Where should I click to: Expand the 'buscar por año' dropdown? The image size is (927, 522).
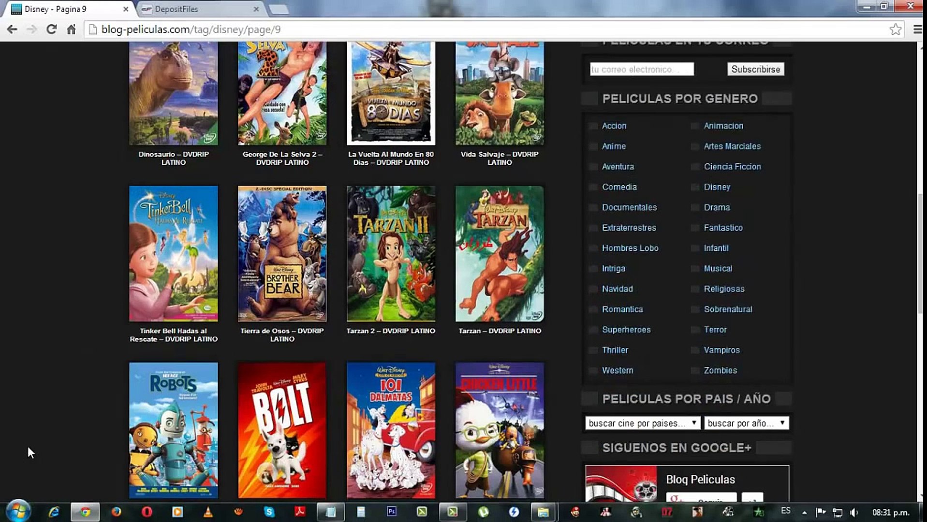[747, 423]
